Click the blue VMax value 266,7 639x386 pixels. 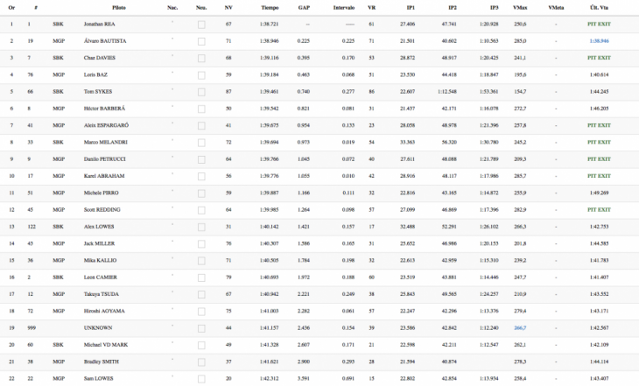[520, 327]
